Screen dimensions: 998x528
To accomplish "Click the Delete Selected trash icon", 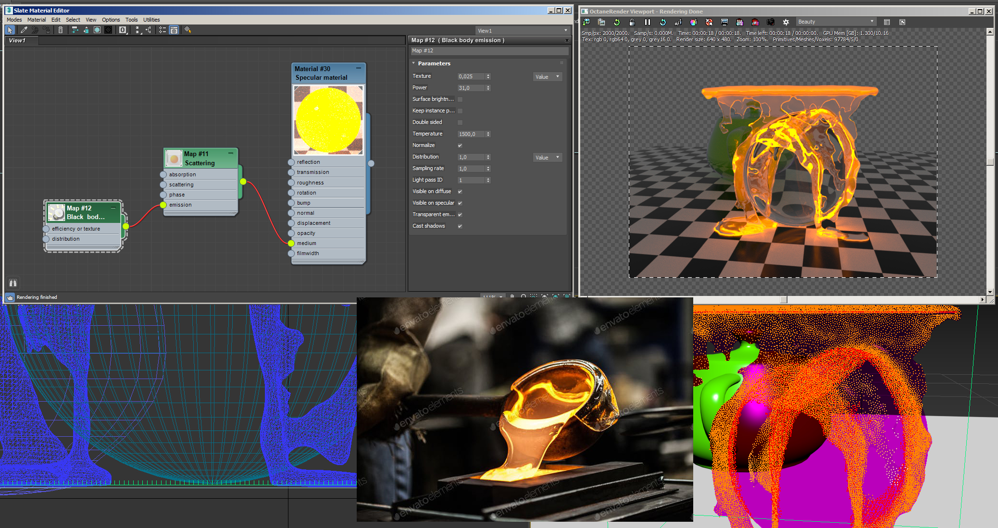I will [61, 30].
